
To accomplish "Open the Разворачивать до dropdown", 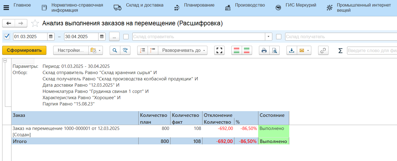I will click(183, 50).
